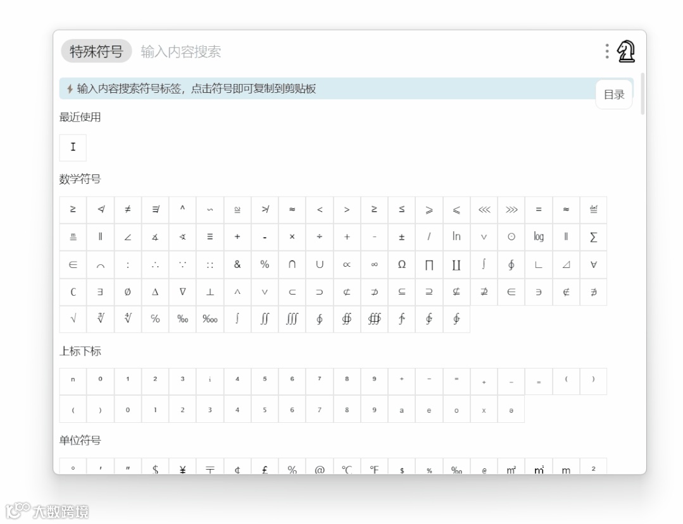
Task: Copy the for-all ∀ symbol
Action: click(593, 264)
